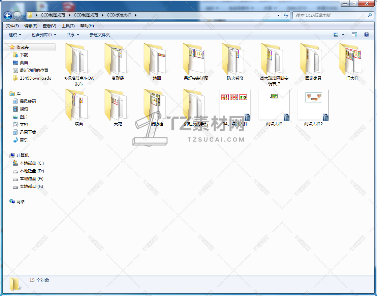This screenshot has width=377, height=296.
Task: Open the 包含到库中 dropdown
Action: click(44, 35)
